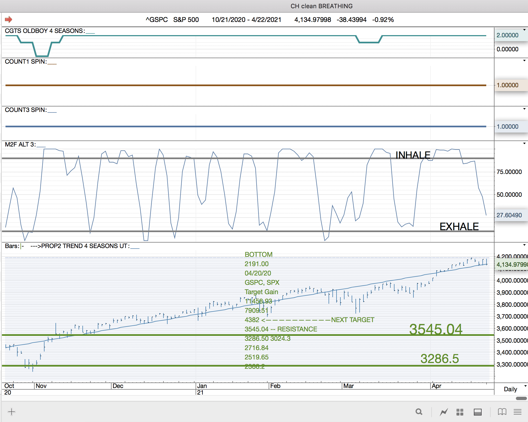Open the COUNT1 SPIN pane dropdown arrow
528x422 pixels.
click(524, 61)
